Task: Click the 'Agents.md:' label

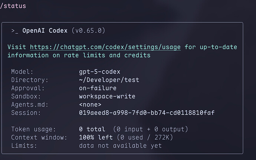Action: coord(30,105)
